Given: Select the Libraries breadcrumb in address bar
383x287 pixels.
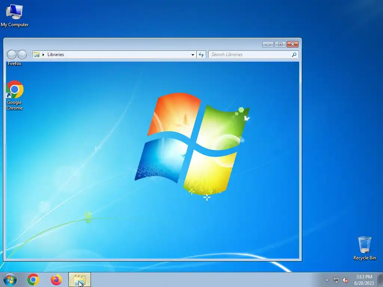Looking at the screenshot, I should pos(56,55).
